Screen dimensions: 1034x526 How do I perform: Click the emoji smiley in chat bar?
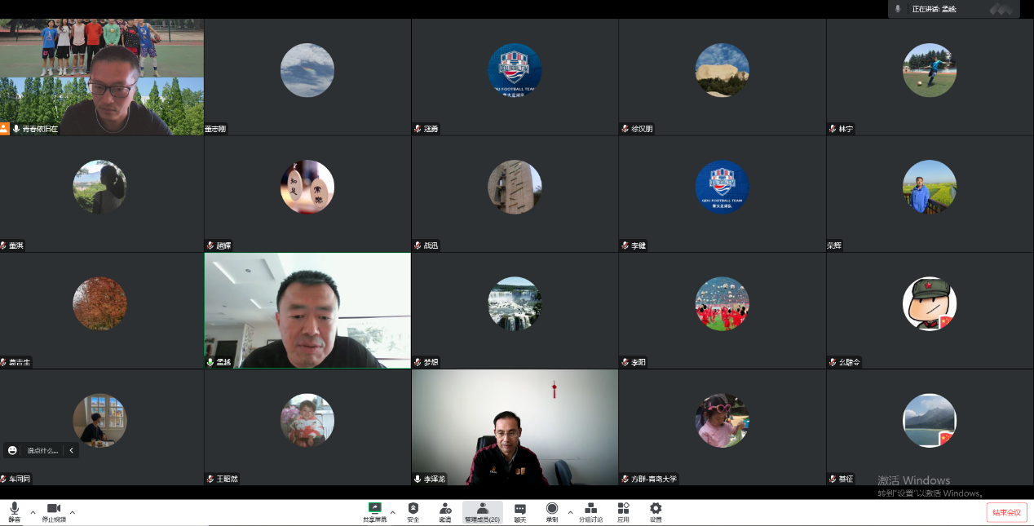12,450
